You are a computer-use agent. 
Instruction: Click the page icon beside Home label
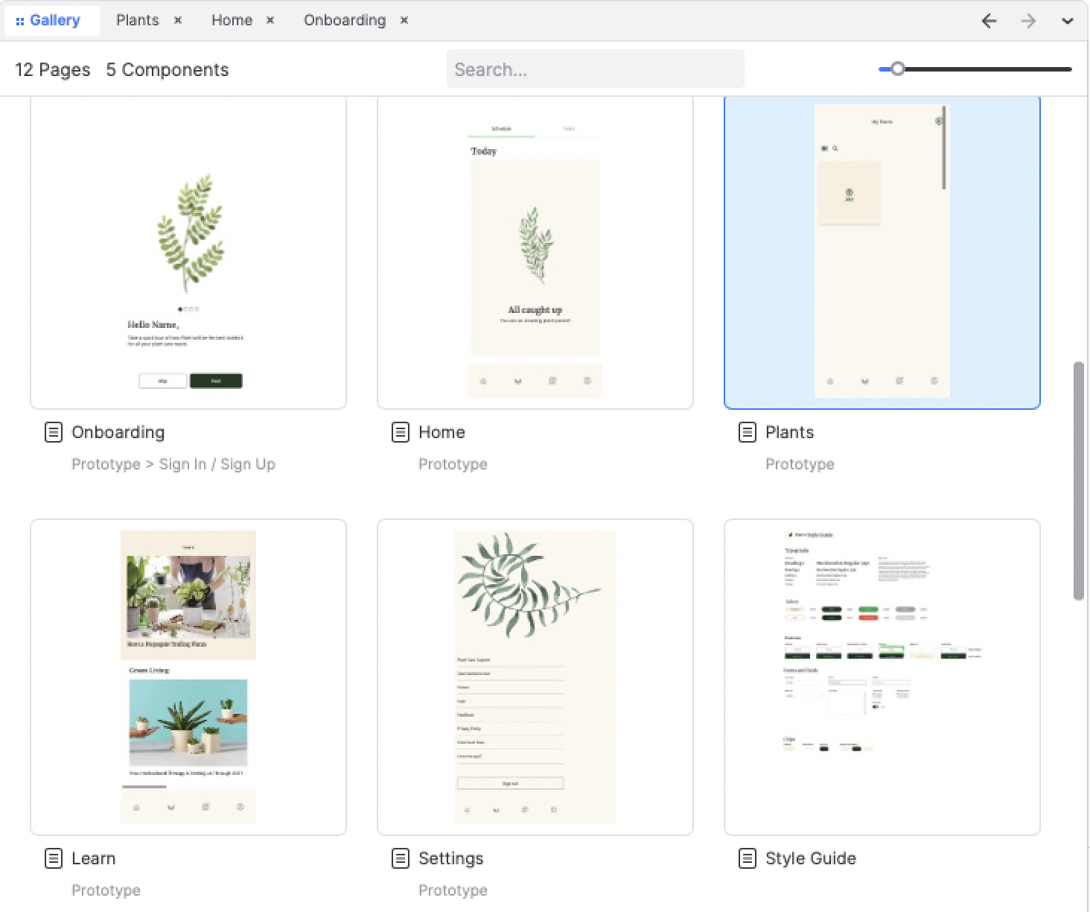point(401,432)
